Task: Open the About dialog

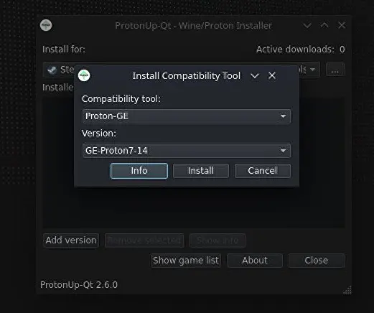Action: click(255, 261)
